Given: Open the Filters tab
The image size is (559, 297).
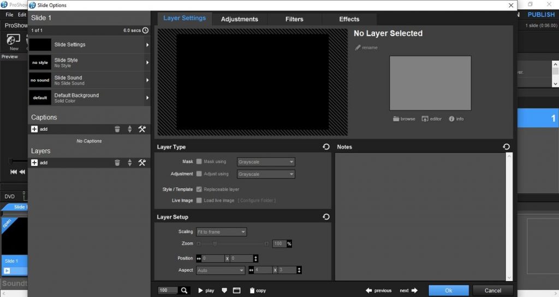Looking at the screenshot, I should coord(294,19).
